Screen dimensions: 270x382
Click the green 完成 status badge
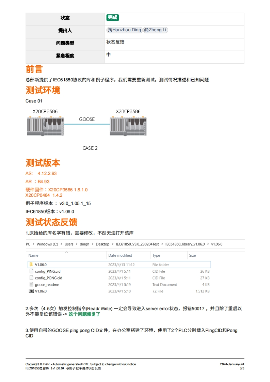coord(112,18)
